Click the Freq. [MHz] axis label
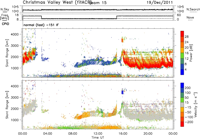Viewport: 200px width, 139px height. (4, 17)
